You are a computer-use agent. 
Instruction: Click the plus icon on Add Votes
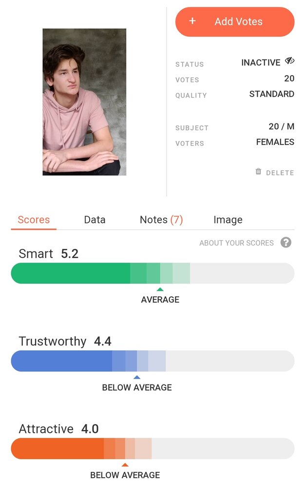point(192,21)
